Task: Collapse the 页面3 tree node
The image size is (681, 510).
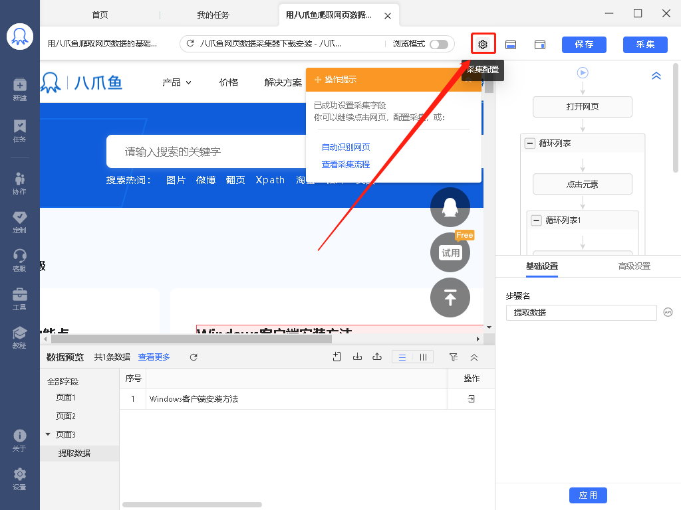Action: coord(48,434)
